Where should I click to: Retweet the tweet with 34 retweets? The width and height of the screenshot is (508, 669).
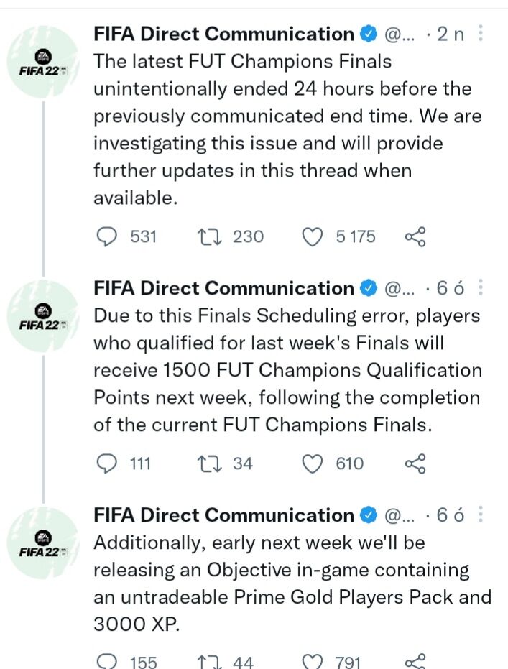[208, 463]
